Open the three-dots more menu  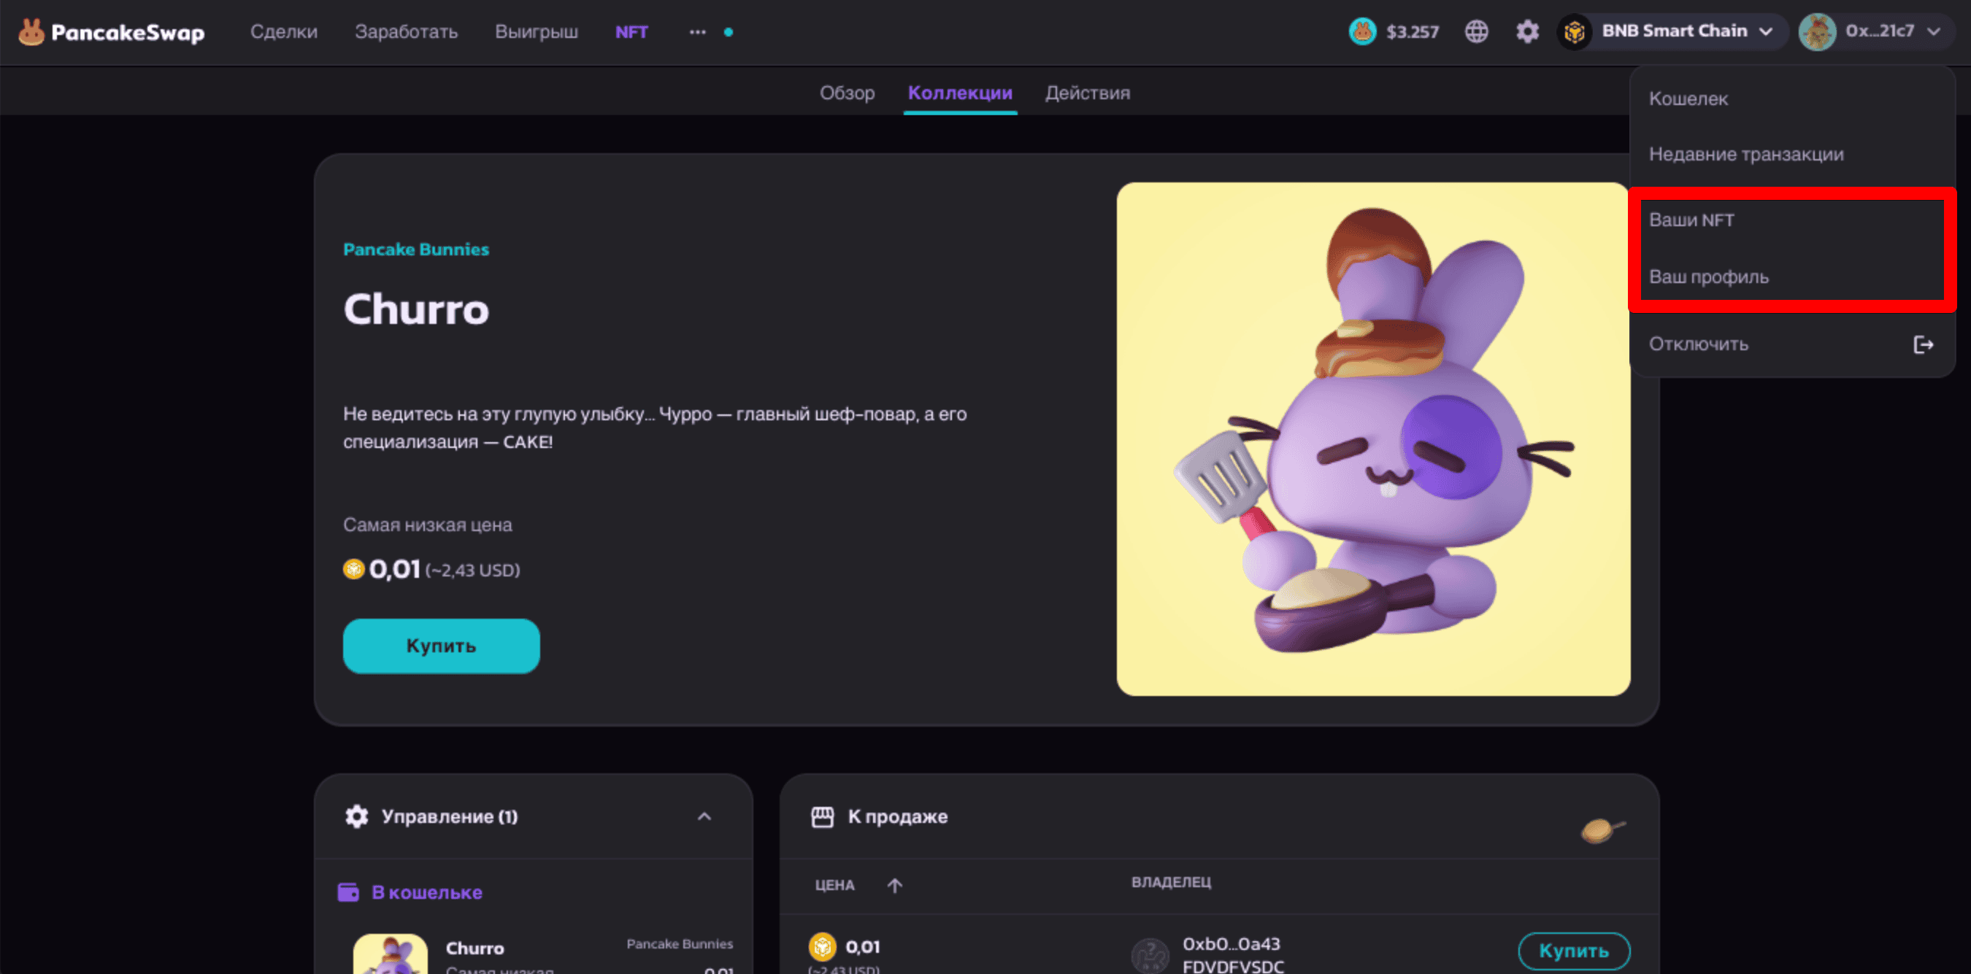(x=697, y=32)
